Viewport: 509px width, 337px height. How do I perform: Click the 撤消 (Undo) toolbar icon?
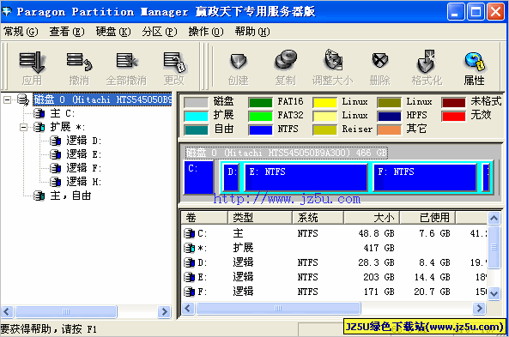(x=79, y=62)
